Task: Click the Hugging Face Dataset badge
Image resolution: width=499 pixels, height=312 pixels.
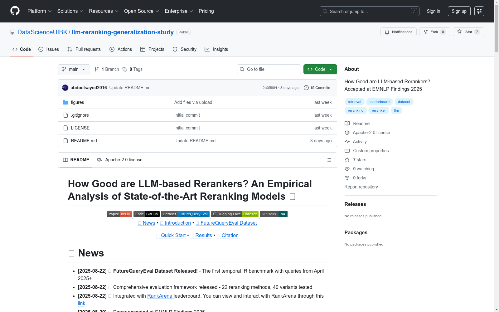Action: point(235,214)
